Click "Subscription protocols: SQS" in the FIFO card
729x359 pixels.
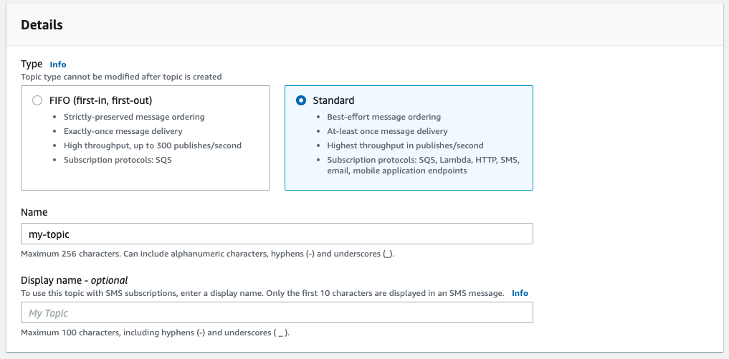click(118, 160)
